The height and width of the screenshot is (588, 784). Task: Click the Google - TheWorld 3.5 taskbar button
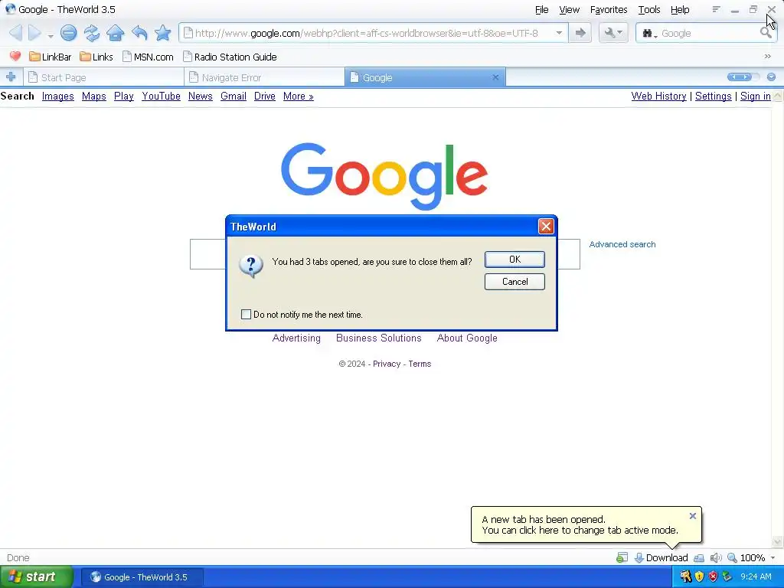[142, 577]
